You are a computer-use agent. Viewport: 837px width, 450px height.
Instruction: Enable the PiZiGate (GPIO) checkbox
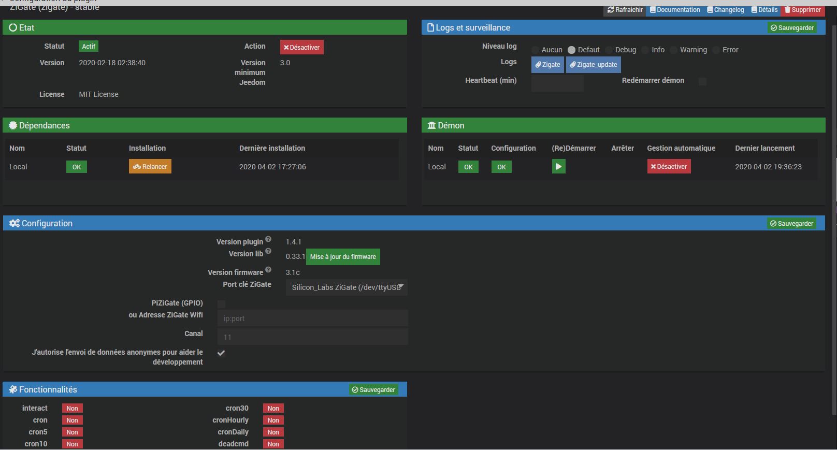[x=222, y=304]
